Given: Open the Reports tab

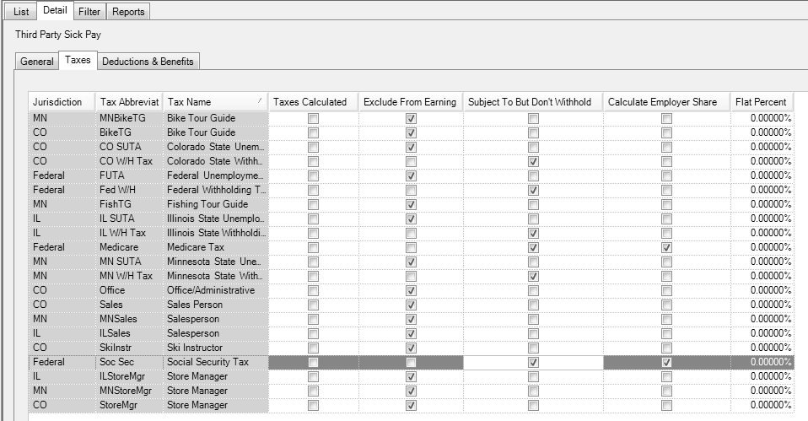Looking at the screenshot, I should pos(128,12).
